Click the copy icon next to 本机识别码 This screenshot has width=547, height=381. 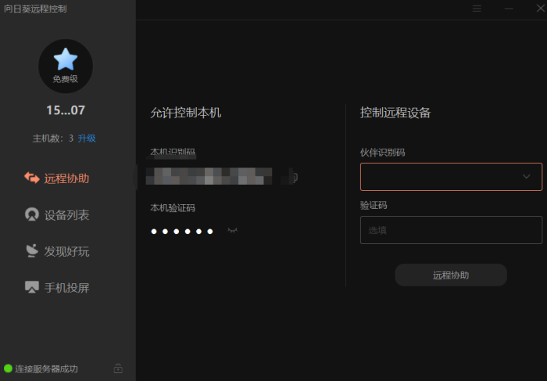click(x=294, y=178)
